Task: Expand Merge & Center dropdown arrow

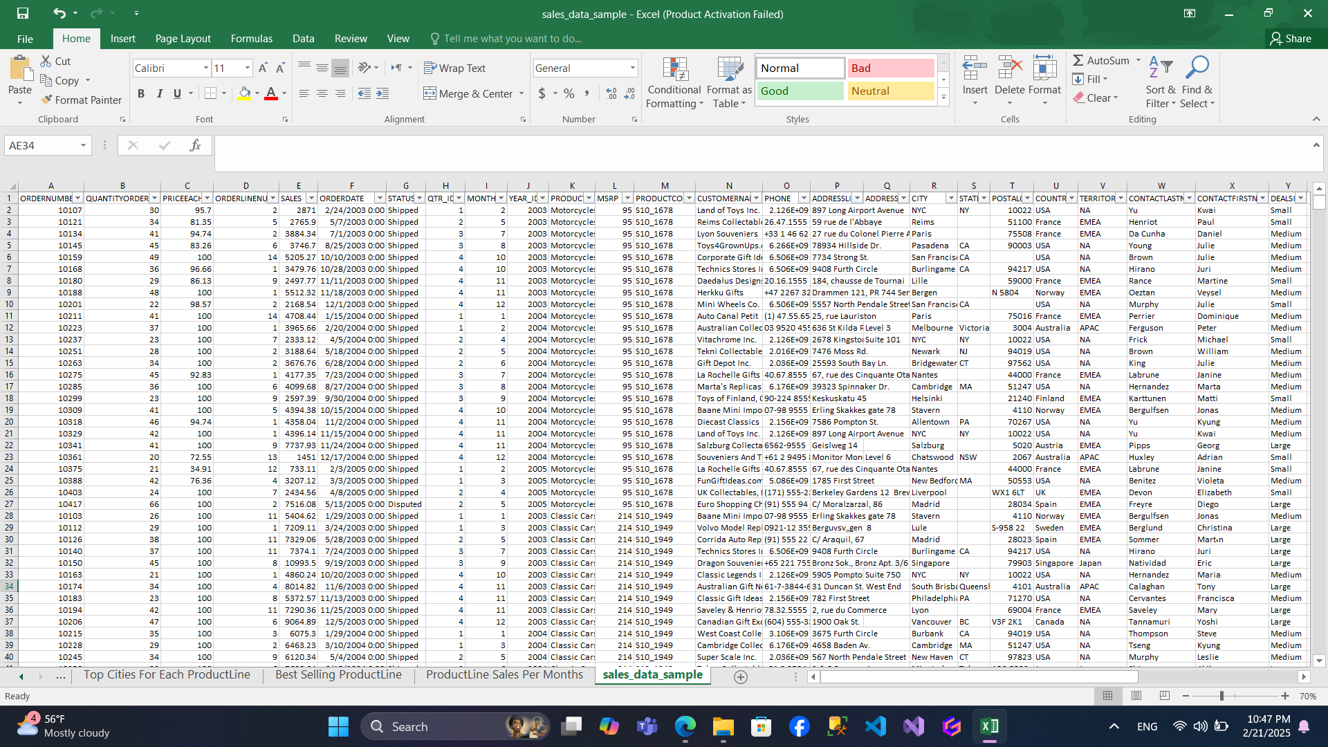Action: click(x=521, y=93)
